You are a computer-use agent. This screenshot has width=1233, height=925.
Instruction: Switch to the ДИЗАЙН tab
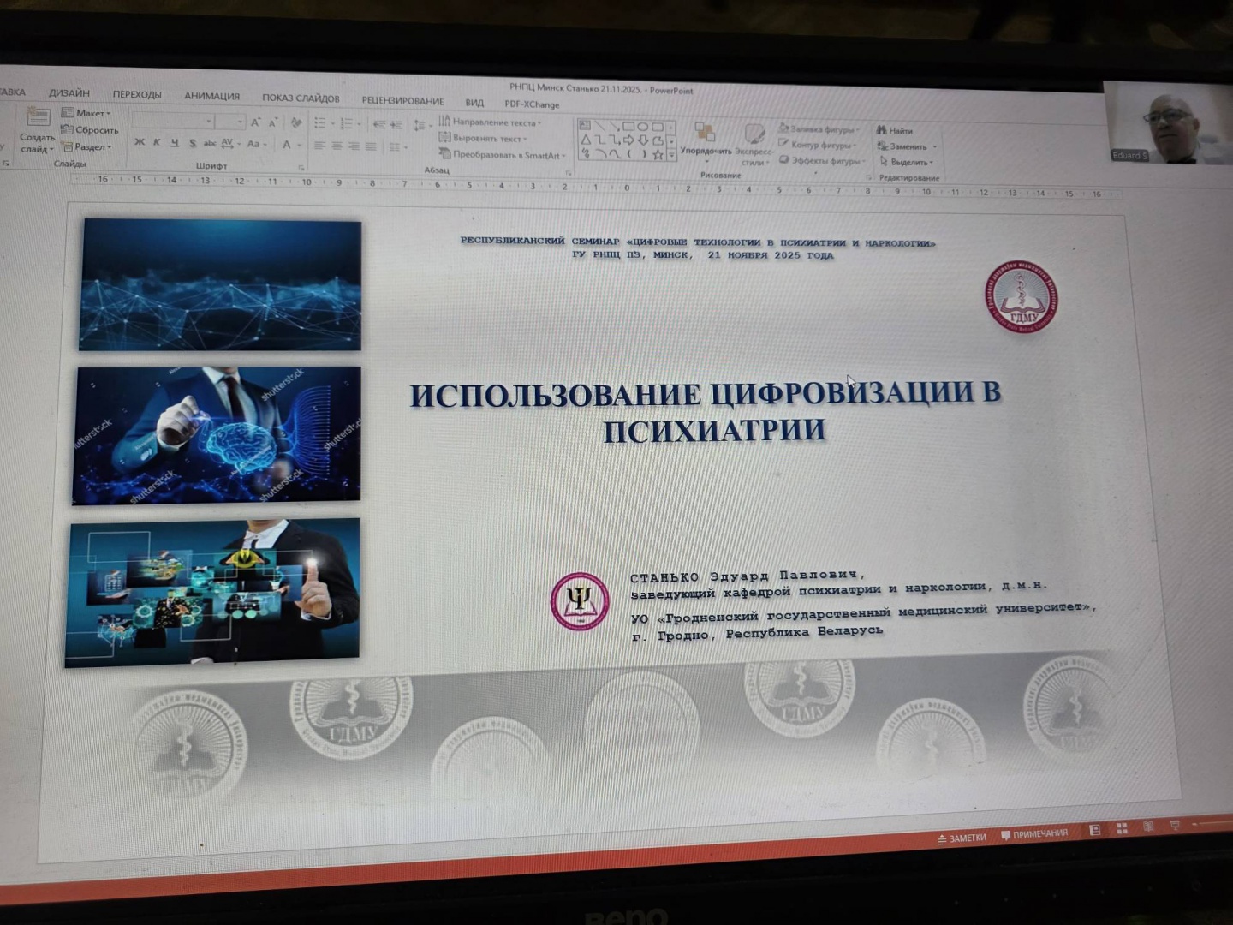(x=69, y=92)
